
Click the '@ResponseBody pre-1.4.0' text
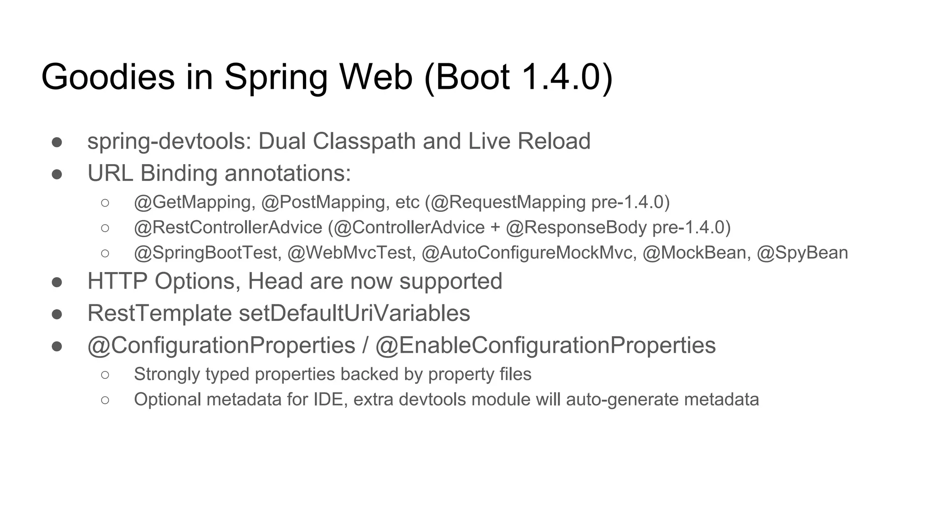[x=615, y=227]
